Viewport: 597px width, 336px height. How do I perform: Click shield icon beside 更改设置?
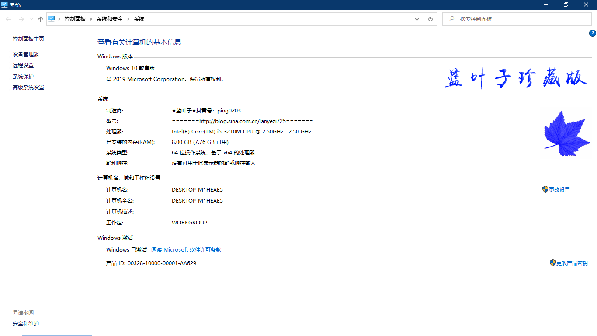(x=545, y=189)
